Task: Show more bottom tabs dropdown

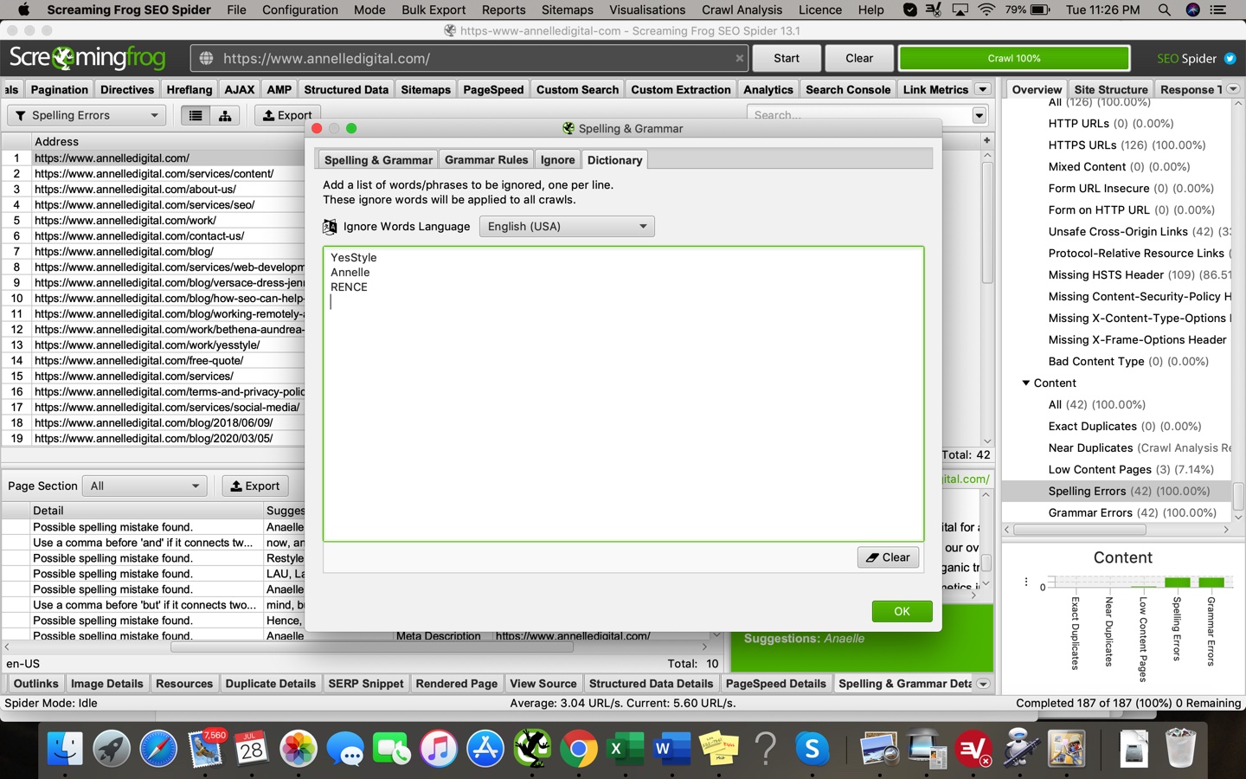Action: [x=983, y=684]
